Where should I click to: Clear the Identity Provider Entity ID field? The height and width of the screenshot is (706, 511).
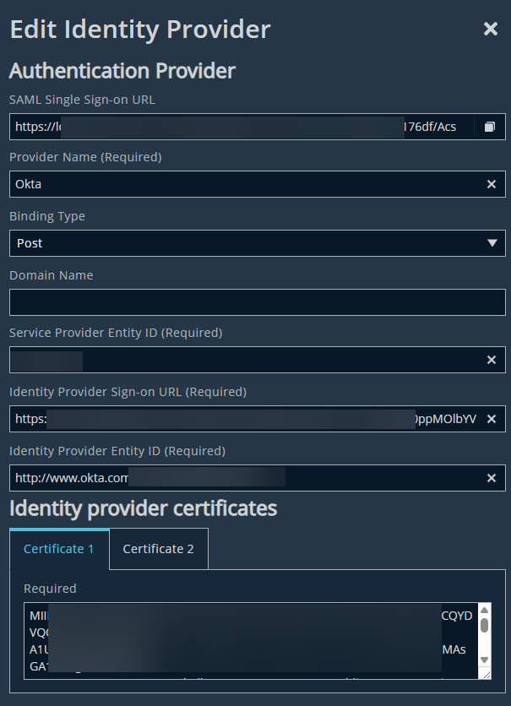coord(492,478)
